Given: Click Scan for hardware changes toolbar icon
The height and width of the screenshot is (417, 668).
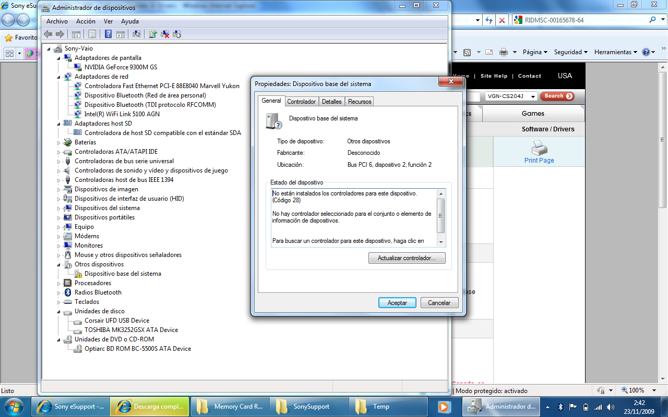Looking at the screenshot, I should [x=137, y=34].
